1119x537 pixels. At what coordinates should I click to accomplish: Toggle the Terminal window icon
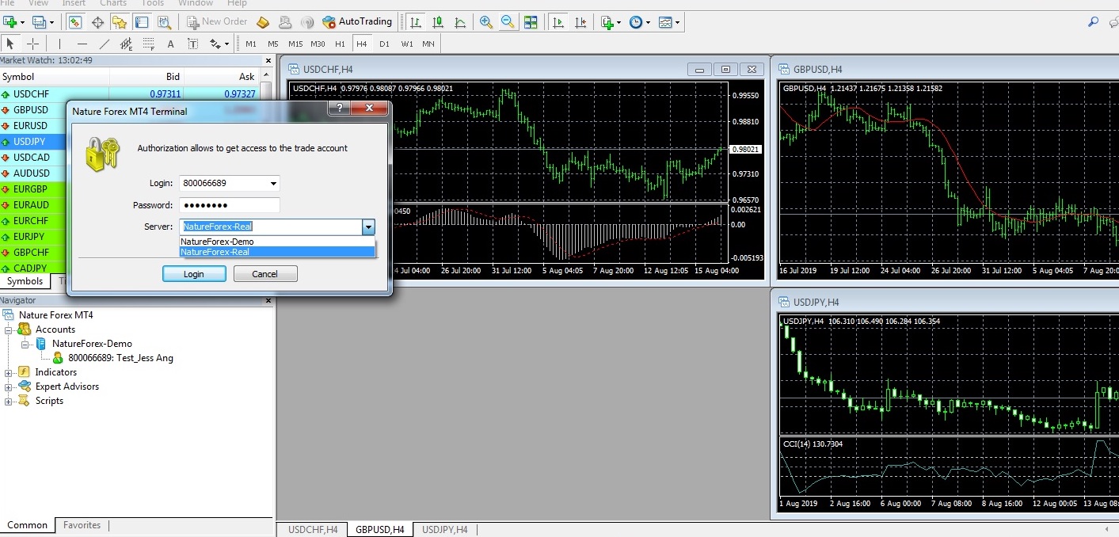pos(143,22)
